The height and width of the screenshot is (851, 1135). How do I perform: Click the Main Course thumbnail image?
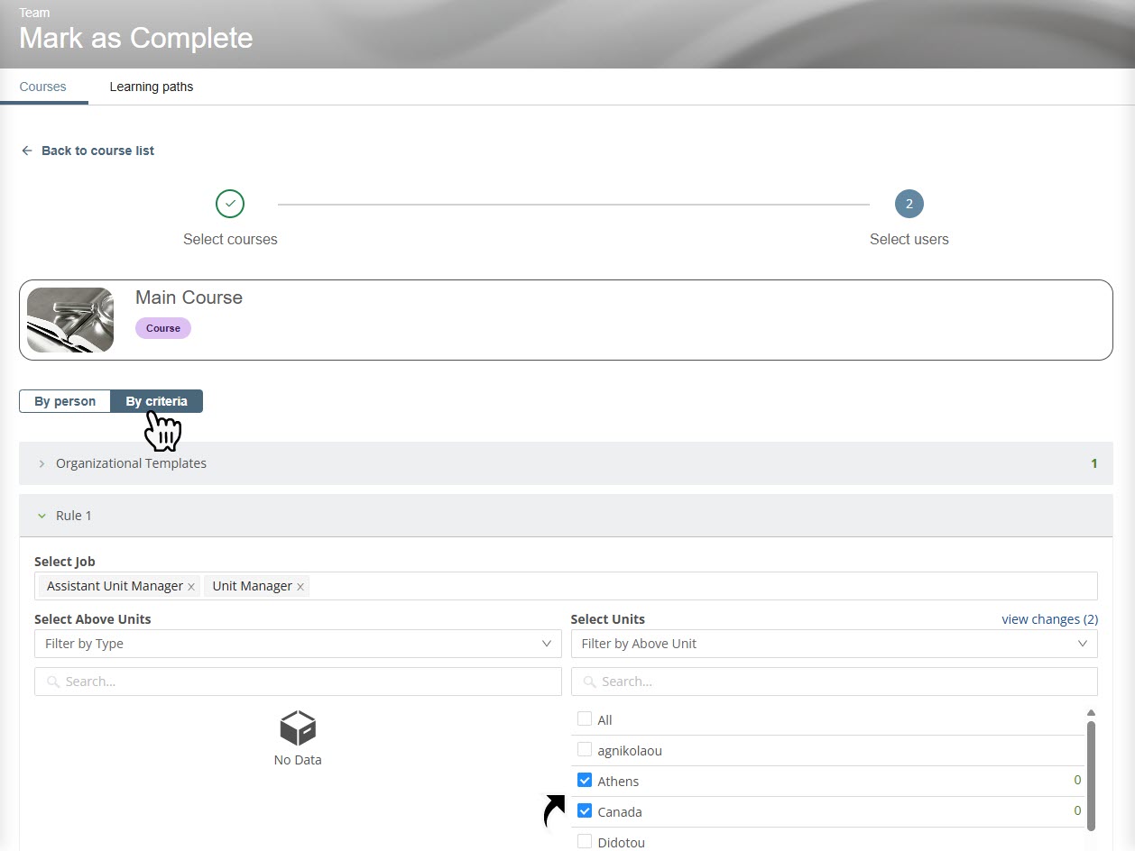pyautogui.click(x=70, y=320)
